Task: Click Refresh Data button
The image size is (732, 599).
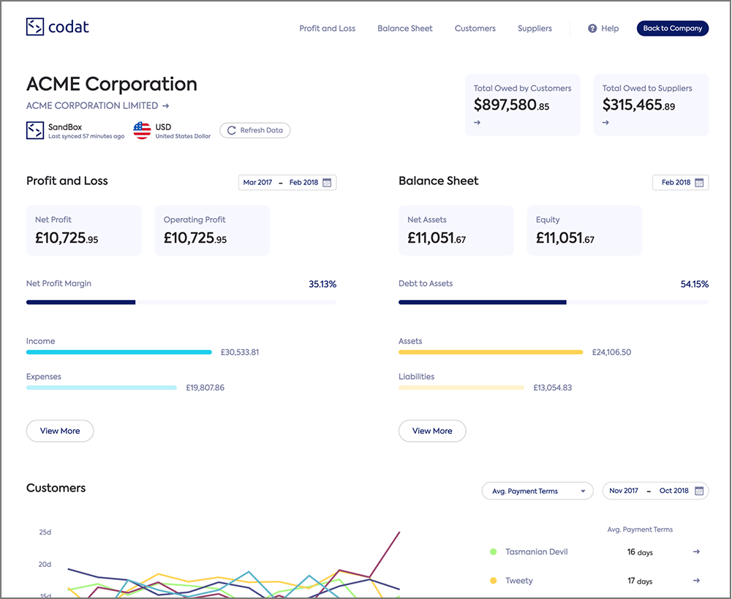Action: coord(255,131)
